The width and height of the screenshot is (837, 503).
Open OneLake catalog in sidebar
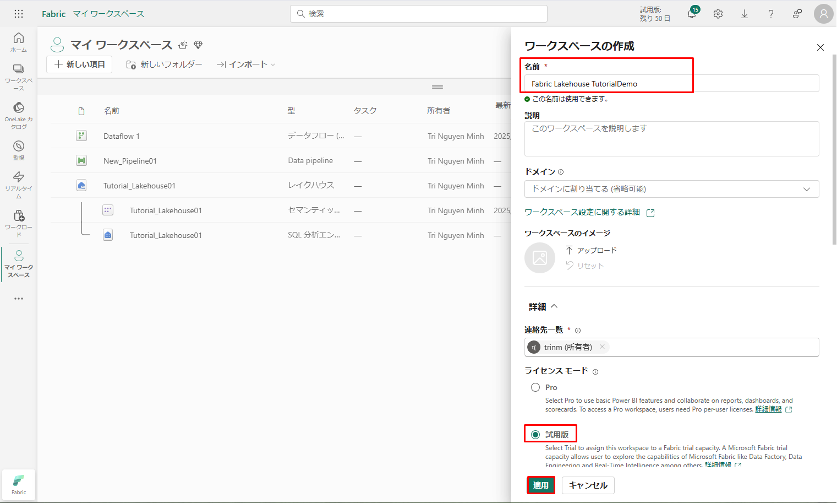click(19, 115)
